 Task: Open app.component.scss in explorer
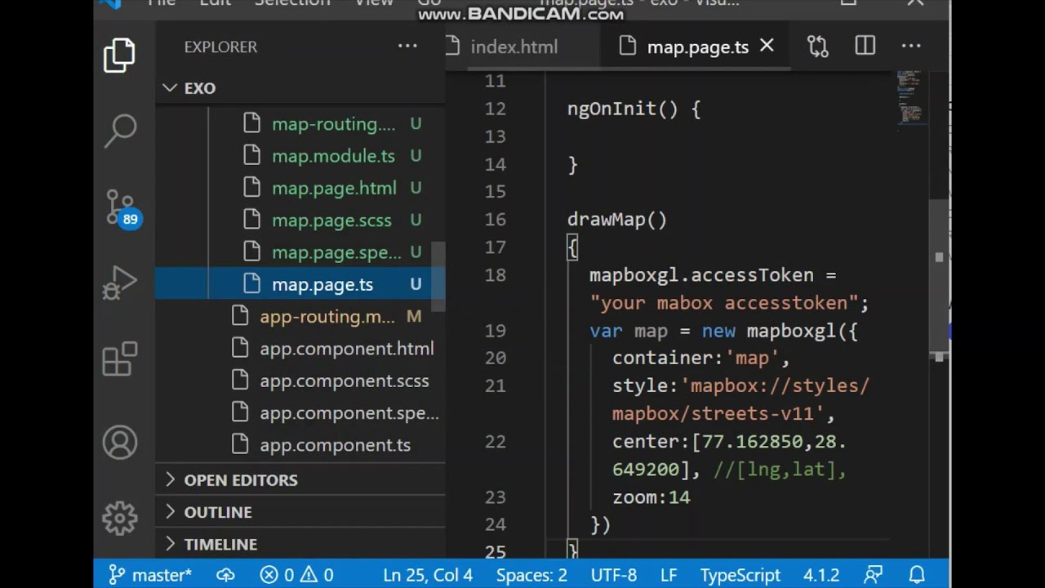344,381
